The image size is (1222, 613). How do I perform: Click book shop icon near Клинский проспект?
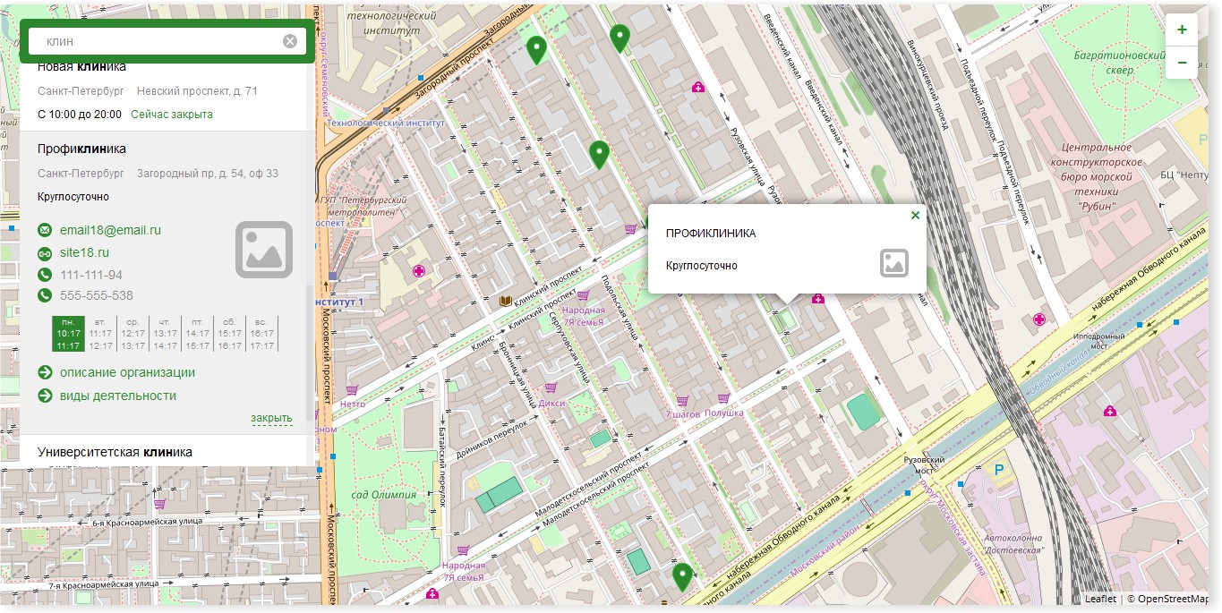point(504,301)
